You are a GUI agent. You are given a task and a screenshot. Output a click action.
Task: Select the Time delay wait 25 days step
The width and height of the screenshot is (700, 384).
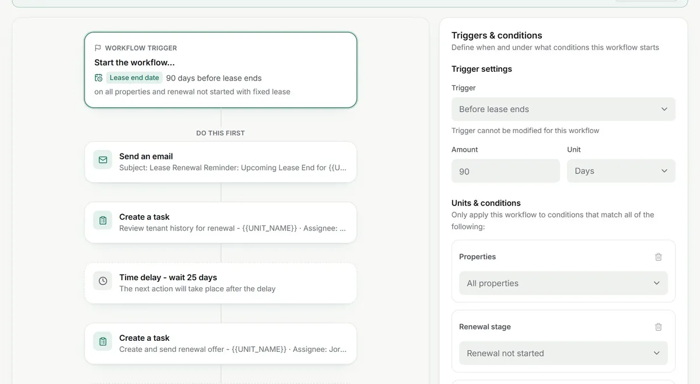click(x=220, y=283)
